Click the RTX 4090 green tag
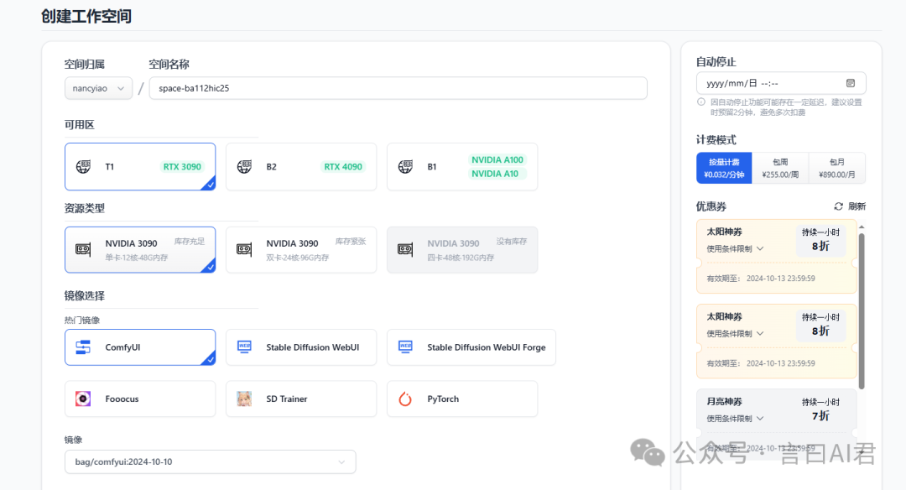Image resolution: width=906 pixels, height=490 pixels. pyautogui.click(x=343, y=166)
